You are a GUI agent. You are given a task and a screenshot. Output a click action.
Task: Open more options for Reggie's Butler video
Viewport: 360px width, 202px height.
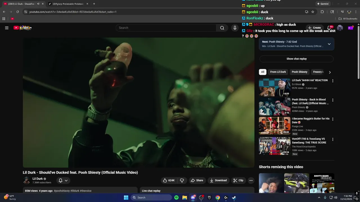point(333,119)
